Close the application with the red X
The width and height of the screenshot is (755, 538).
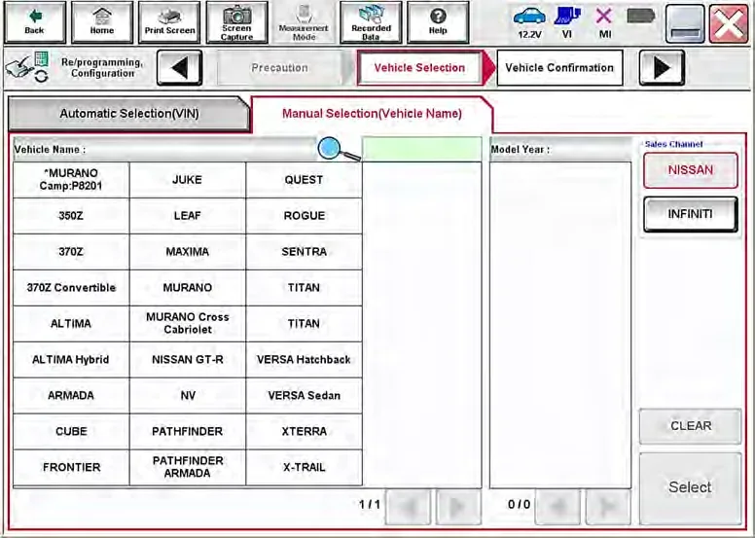click(x=729, y=24)
